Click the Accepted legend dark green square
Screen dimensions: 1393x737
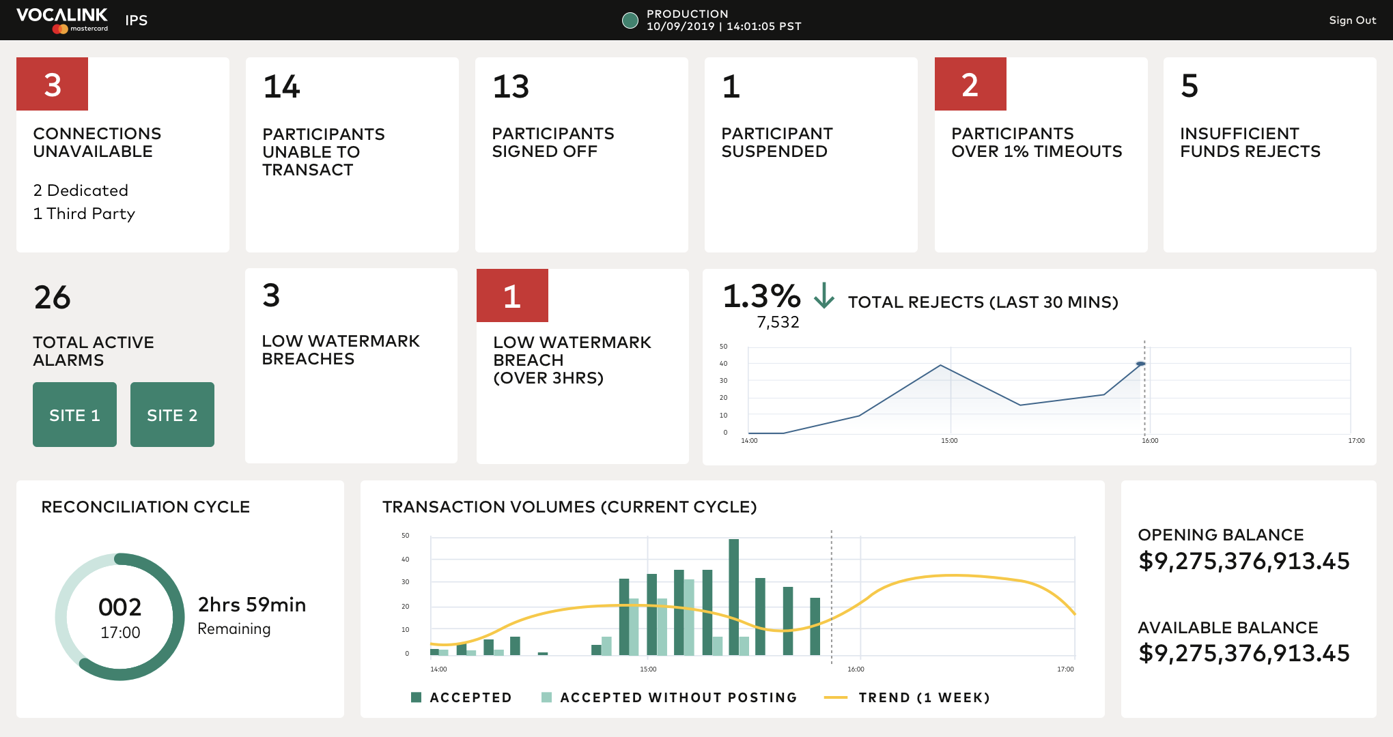[x=416, y=697]
